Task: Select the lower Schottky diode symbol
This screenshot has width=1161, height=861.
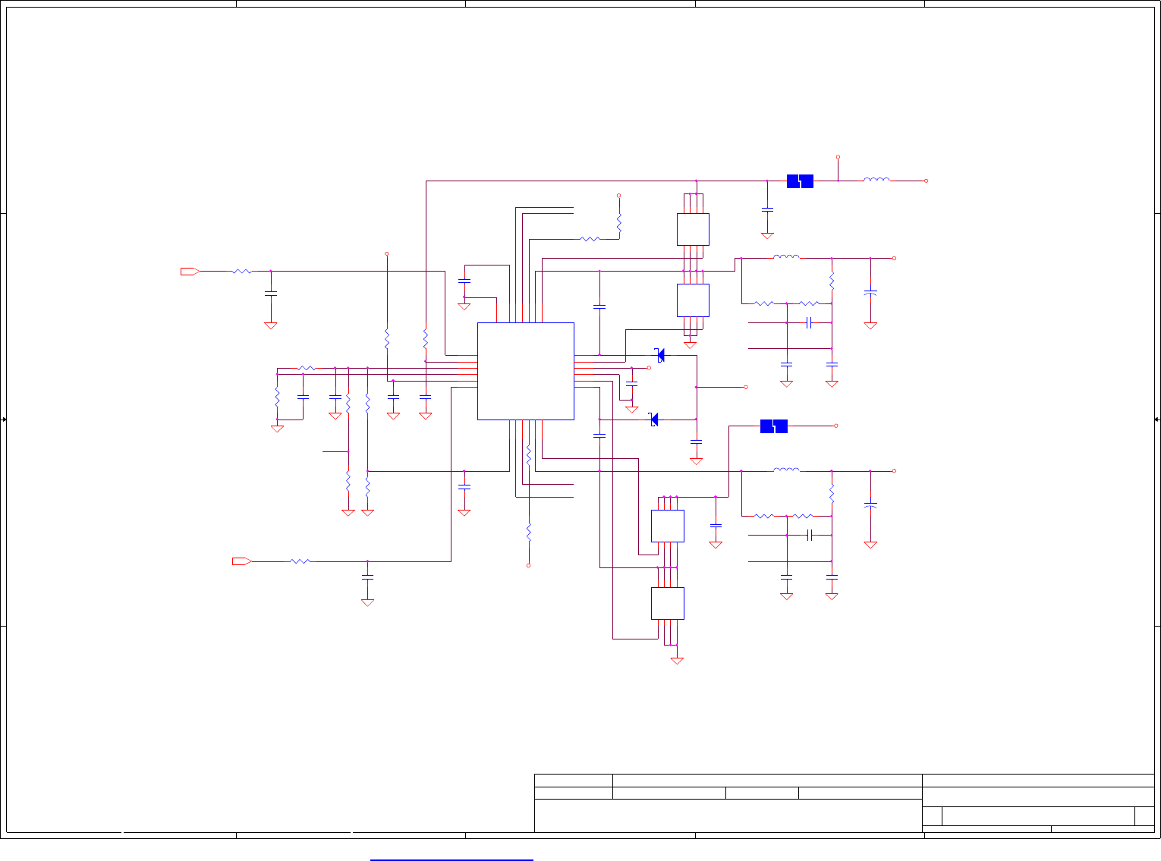Action: pos(654,419)
